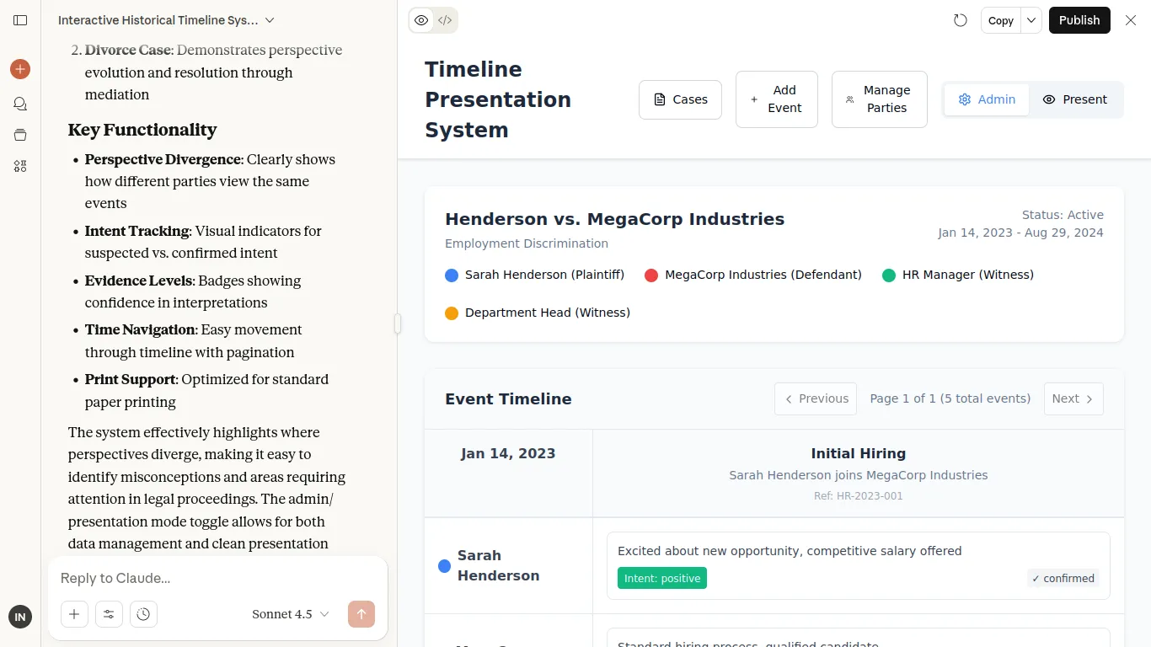Screen dimensions: 1151x647
Task: Click the Add Event button
Action: click(776, 99)
